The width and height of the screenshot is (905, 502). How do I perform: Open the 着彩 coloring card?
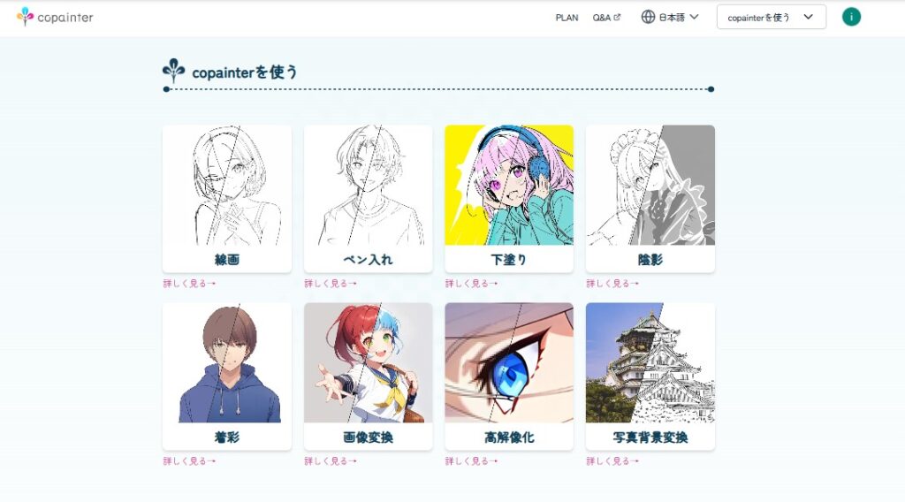pos(227,376)
